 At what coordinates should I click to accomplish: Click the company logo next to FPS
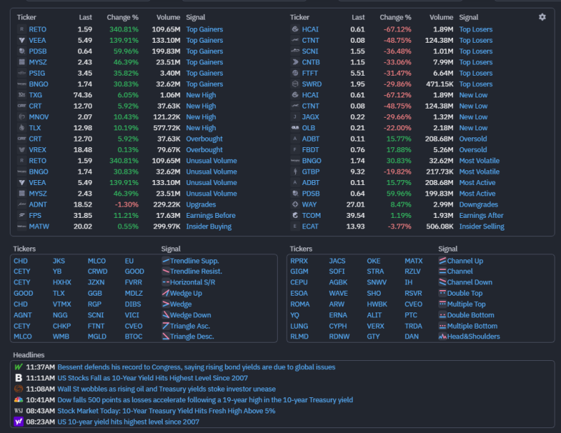(22, 215)
